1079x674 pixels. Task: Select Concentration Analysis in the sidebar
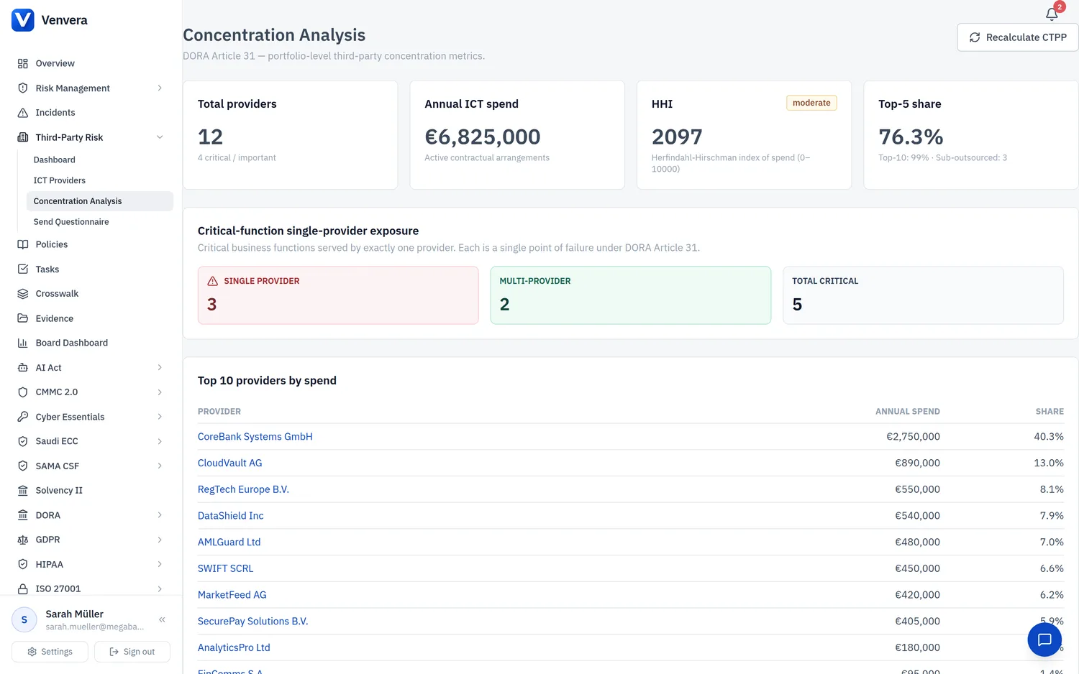[x=100, y=201]
